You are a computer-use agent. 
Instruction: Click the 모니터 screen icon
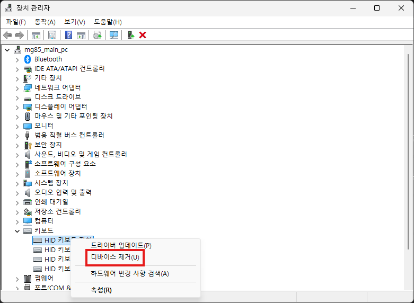[x=28, y=126]
